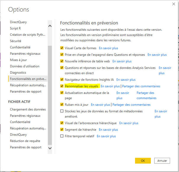Open Paramètres régionaux under Fichier actif

coord(25,116)
